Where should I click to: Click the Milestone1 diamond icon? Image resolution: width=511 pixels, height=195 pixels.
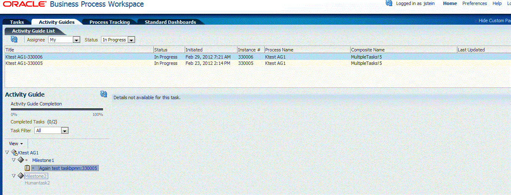pyautogui.click(x=21, y=160)
